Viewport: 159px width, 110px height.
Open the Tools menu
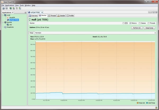22,6
